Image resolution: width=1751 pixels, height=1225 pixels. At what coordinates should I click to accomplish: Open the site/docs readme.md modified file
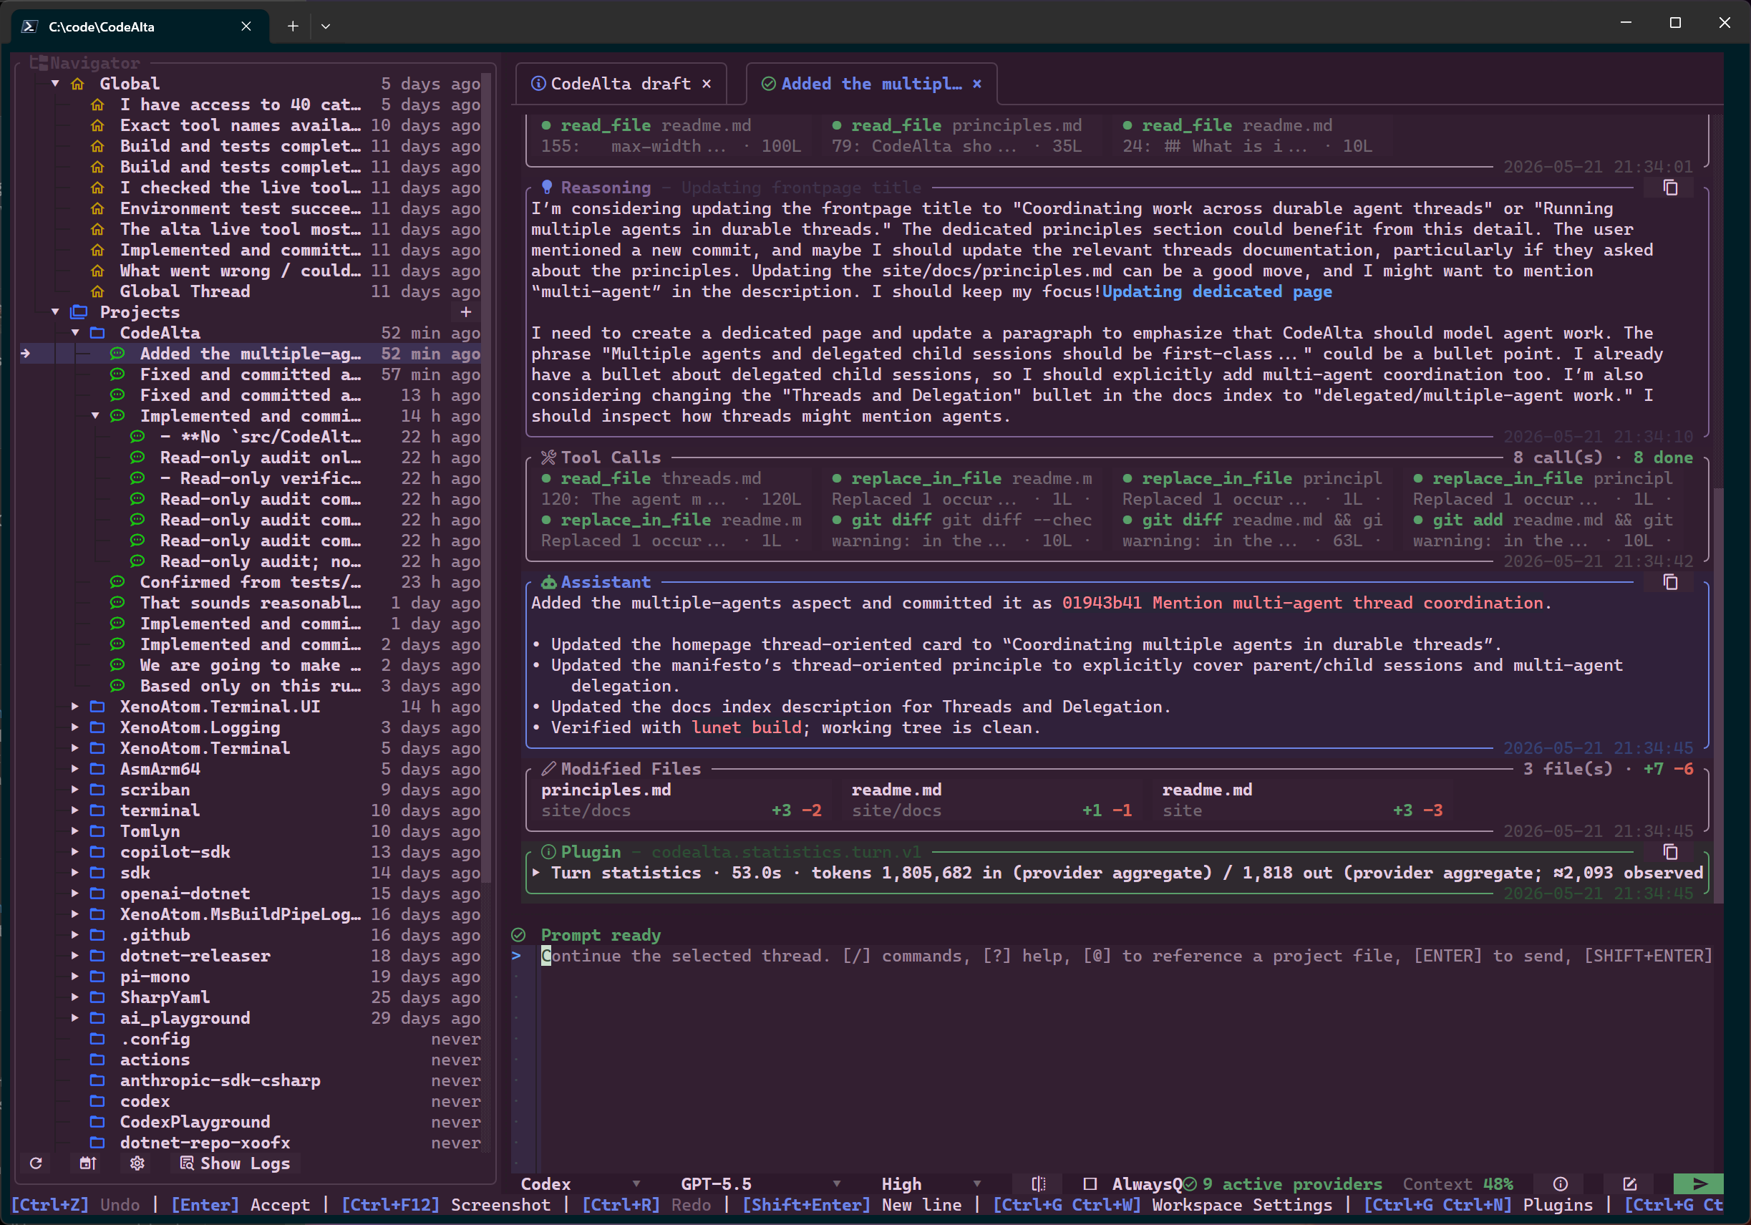[991, 800]
